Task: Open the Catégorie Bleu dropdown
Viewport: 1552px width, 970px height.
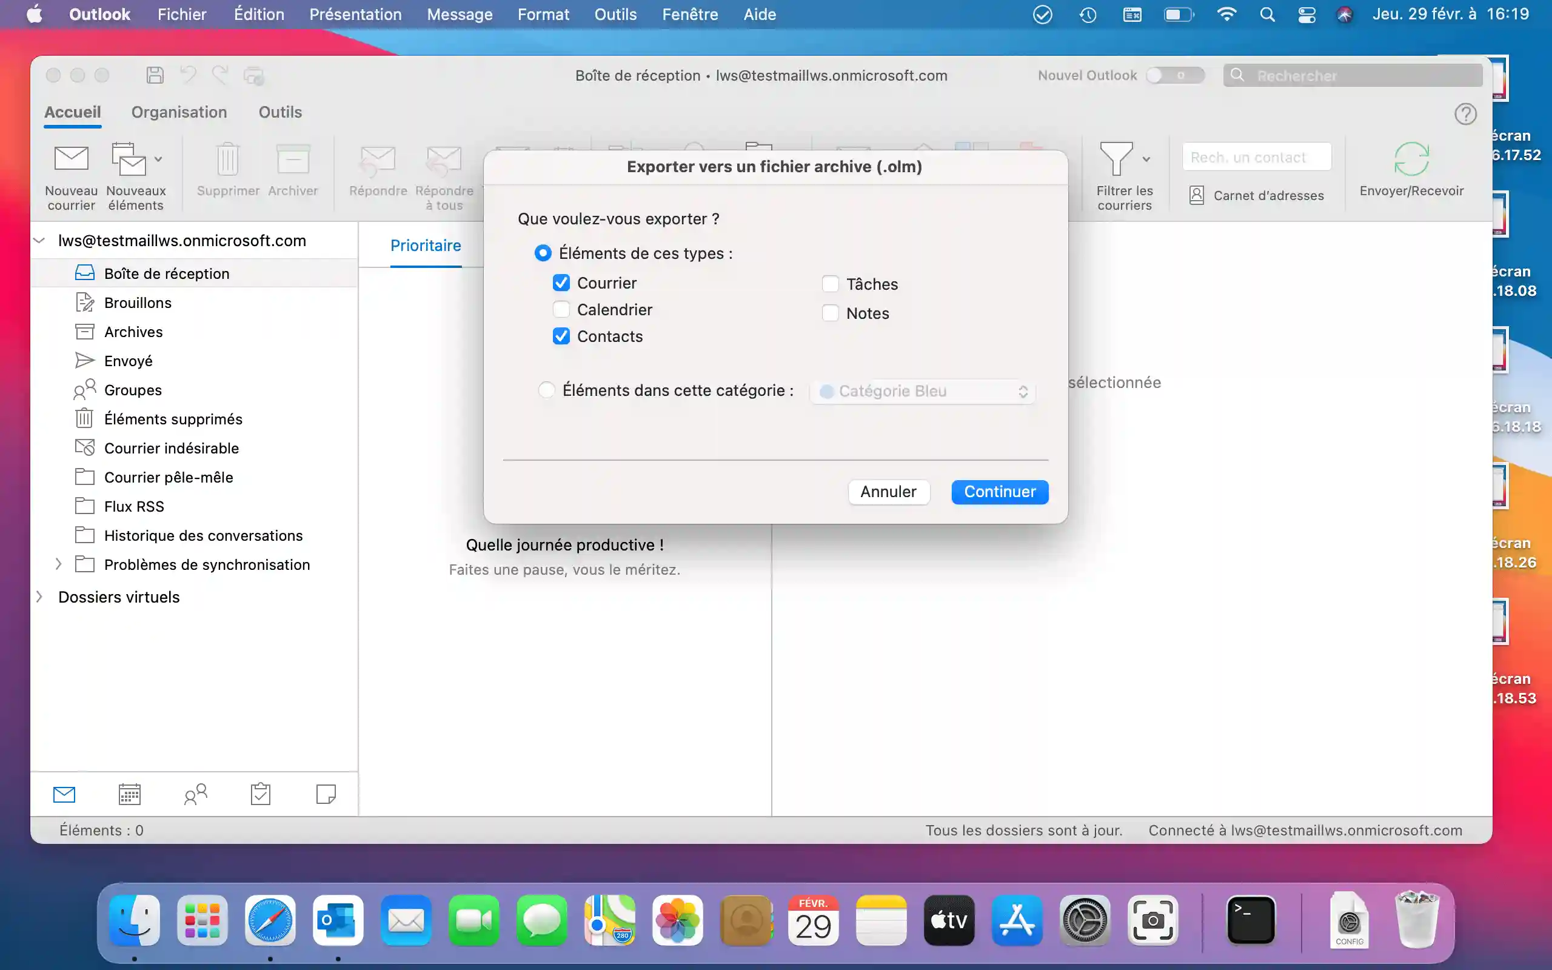Action: coord(922,392)
